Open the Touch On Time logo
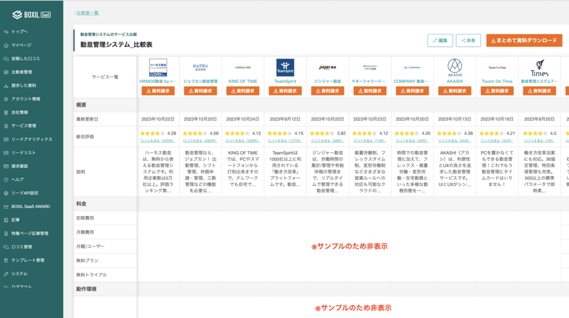 tap(497, 68)
